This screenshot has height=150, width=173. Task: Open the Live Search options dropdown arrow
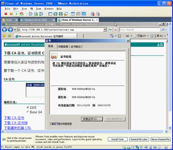pyautogui.click(x=167, y=29)
